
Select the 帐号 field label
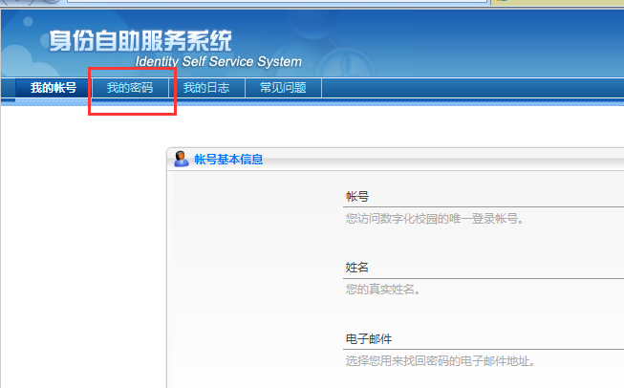point(356,196)
